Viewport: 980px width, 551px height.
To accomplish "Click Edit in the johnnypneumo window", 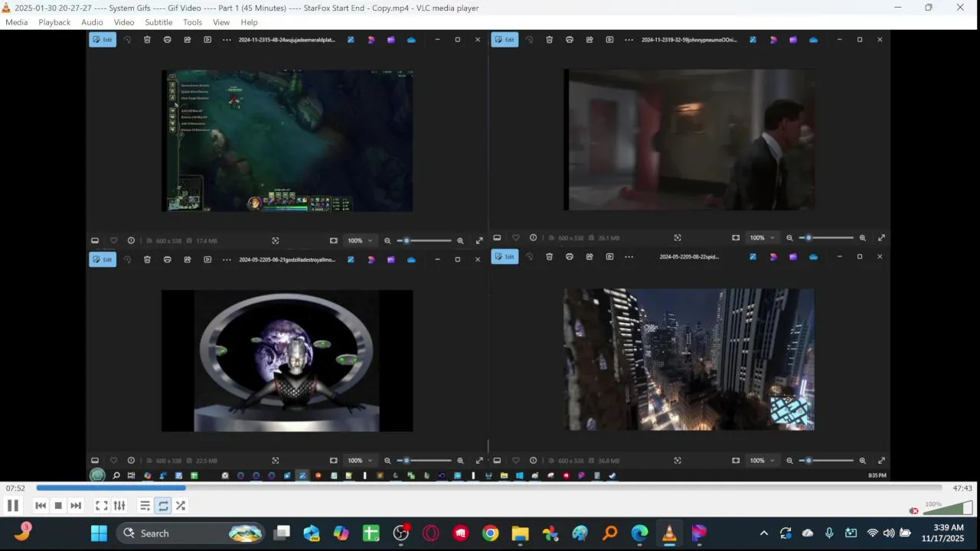I will click(x=505, y=40).
